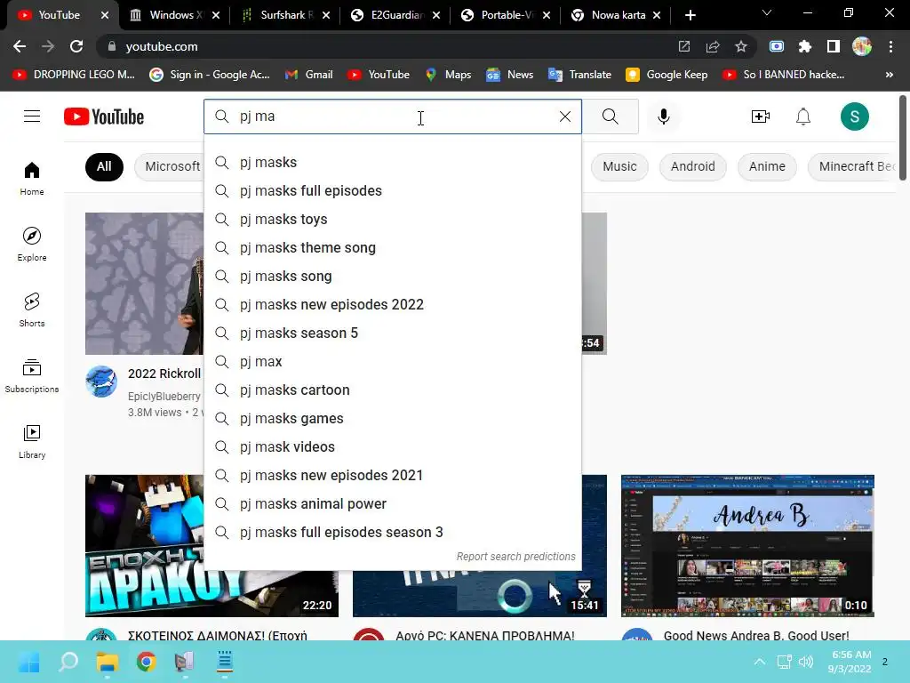Screen dimensions: 910x683
Task: Select the Android filter chip
Action: [692, 166]
